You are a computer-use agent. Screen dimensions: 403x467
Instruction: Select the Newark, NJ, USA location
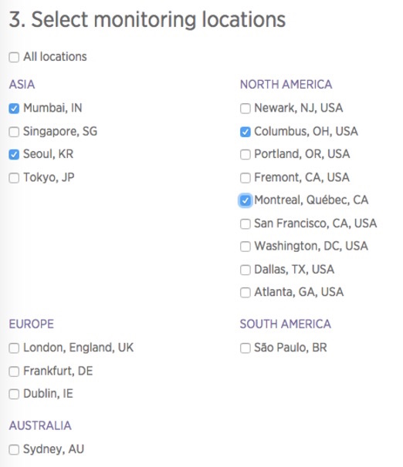[246, 109]
